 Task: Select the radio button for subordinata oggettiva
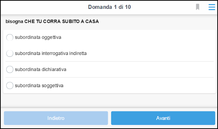pos(10,37)
